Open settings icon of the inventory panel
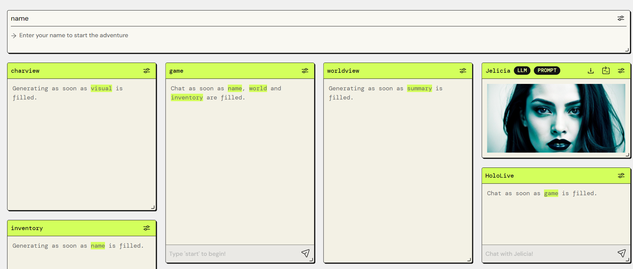The width and height of the screenshot is (633, 269). [147, 228]
